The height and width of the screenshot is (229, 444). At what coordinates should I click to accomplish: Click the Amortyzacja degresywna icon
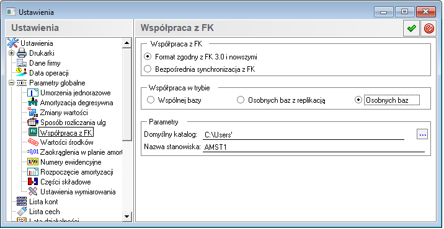pos(33,103)
